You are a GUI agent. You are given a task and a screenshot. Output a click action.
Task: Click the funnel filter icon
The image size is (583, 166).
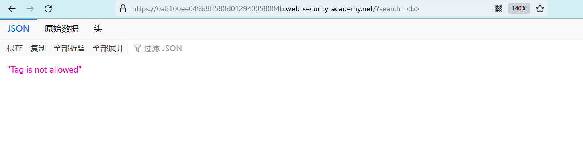point(137,48)
